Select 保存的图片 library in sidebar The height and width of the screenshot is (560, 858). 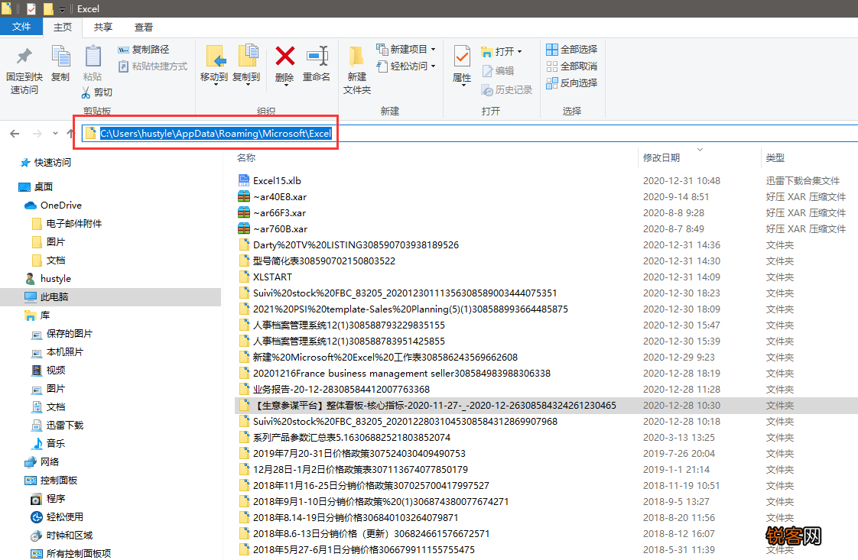[63, 334]
